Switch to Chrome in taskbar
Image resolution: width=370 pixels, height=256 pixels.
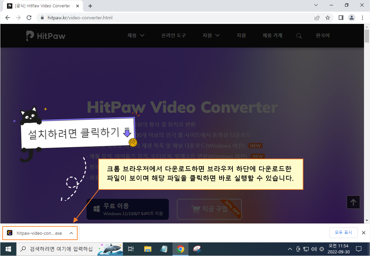pos(181,249)
